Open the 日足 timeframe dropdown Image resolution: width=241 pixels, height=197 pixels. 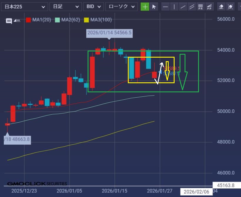65,6
